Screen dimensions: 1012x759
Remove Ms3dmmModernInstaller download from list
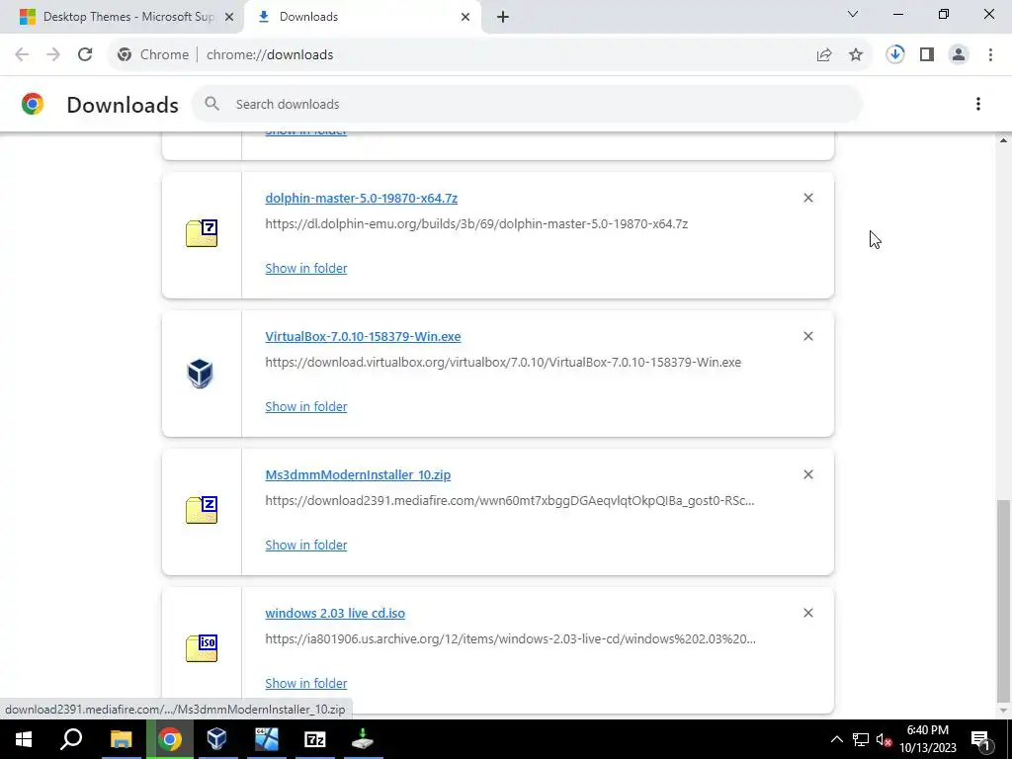808,475
